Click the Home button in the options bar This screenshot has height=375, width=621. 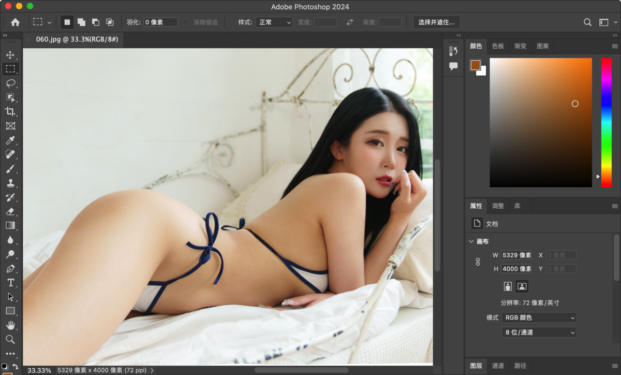(x=15, y=22)
